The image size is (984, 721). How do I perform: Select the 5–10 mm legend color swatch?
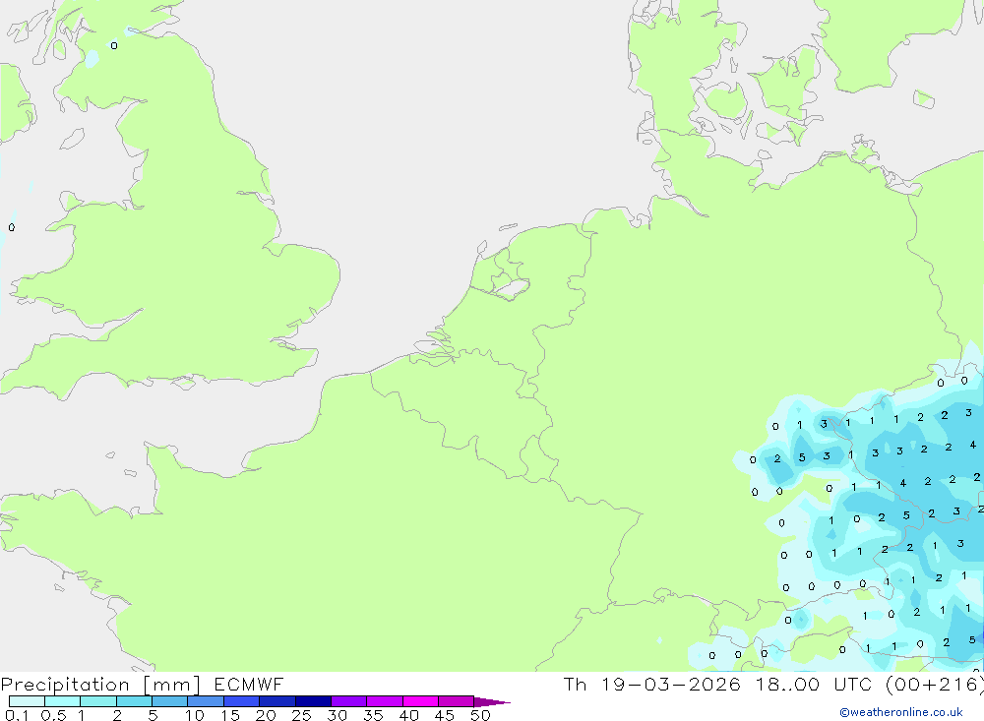pyautogui.click(x=170, y=701)
